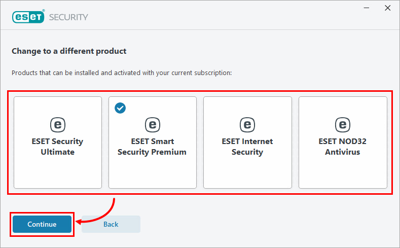The width and height of the screenshot is (400, 248).
Task: Select the 'ESET Security Ultimate' product name
Action: point(57,147)
